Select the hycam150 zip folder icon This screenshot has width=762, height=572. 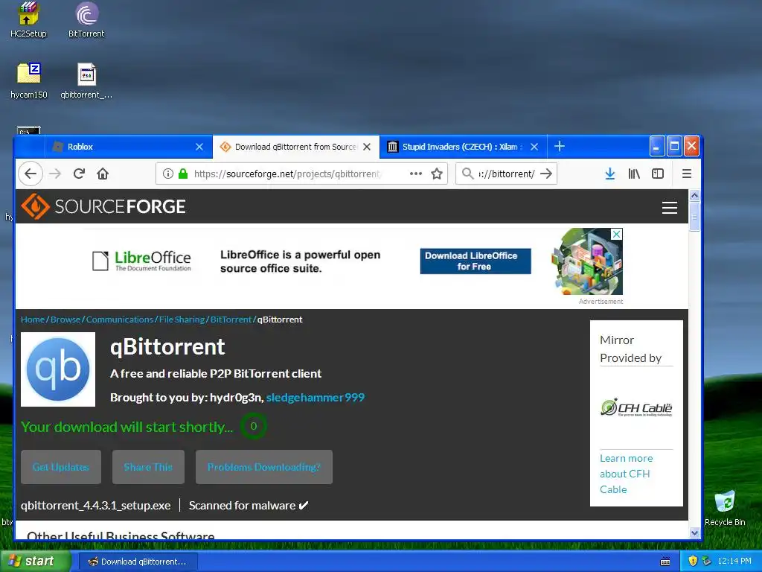[x=29, y=80]
